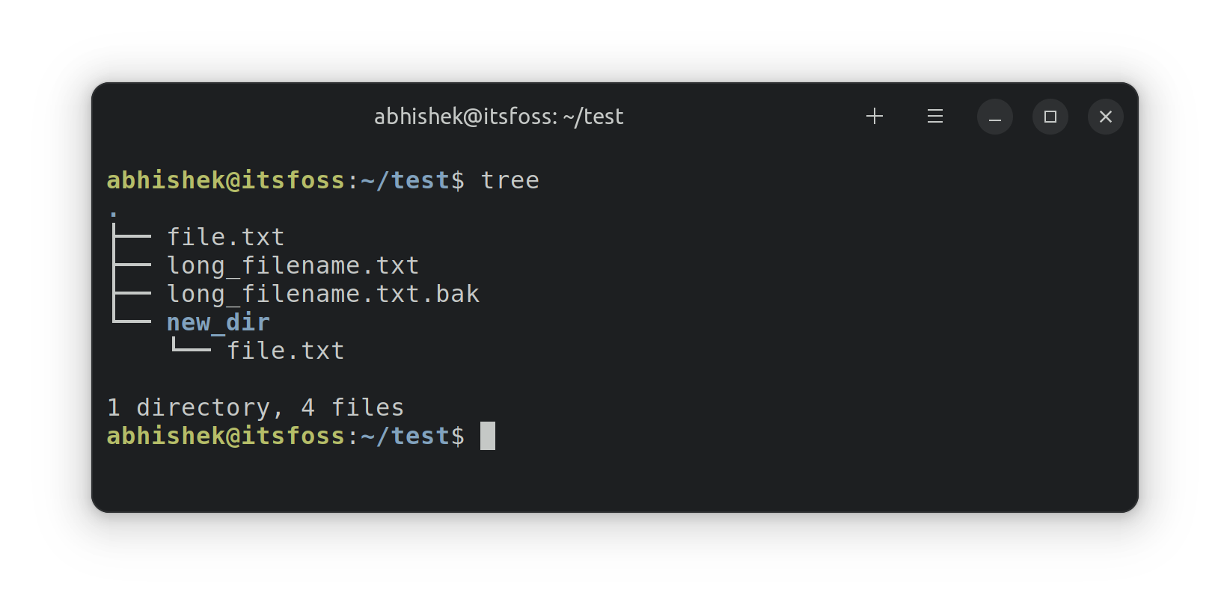The height and width of the screenshot is (613, 1230).
Task: Click the minimize icon on the terminal window
Action: click(x=994, y=117)
